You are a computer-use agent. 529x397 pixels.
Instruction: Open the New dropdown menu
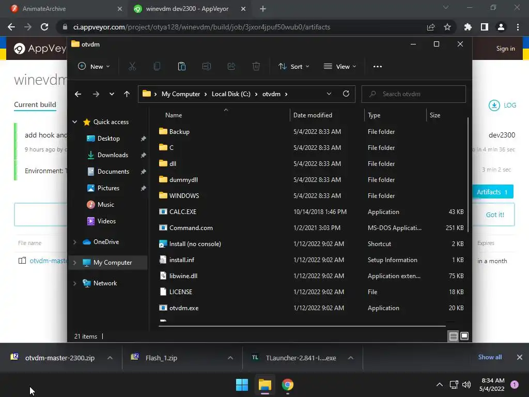tap(94, 67)
